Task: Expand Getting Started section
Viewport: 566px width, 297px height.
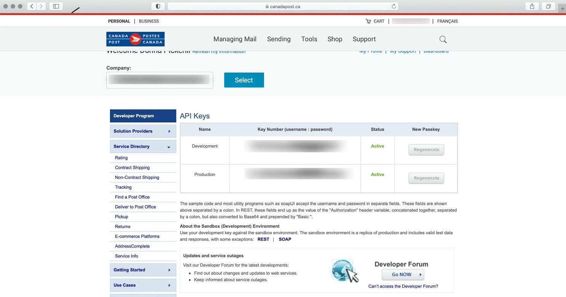Action: click(143, 270)
